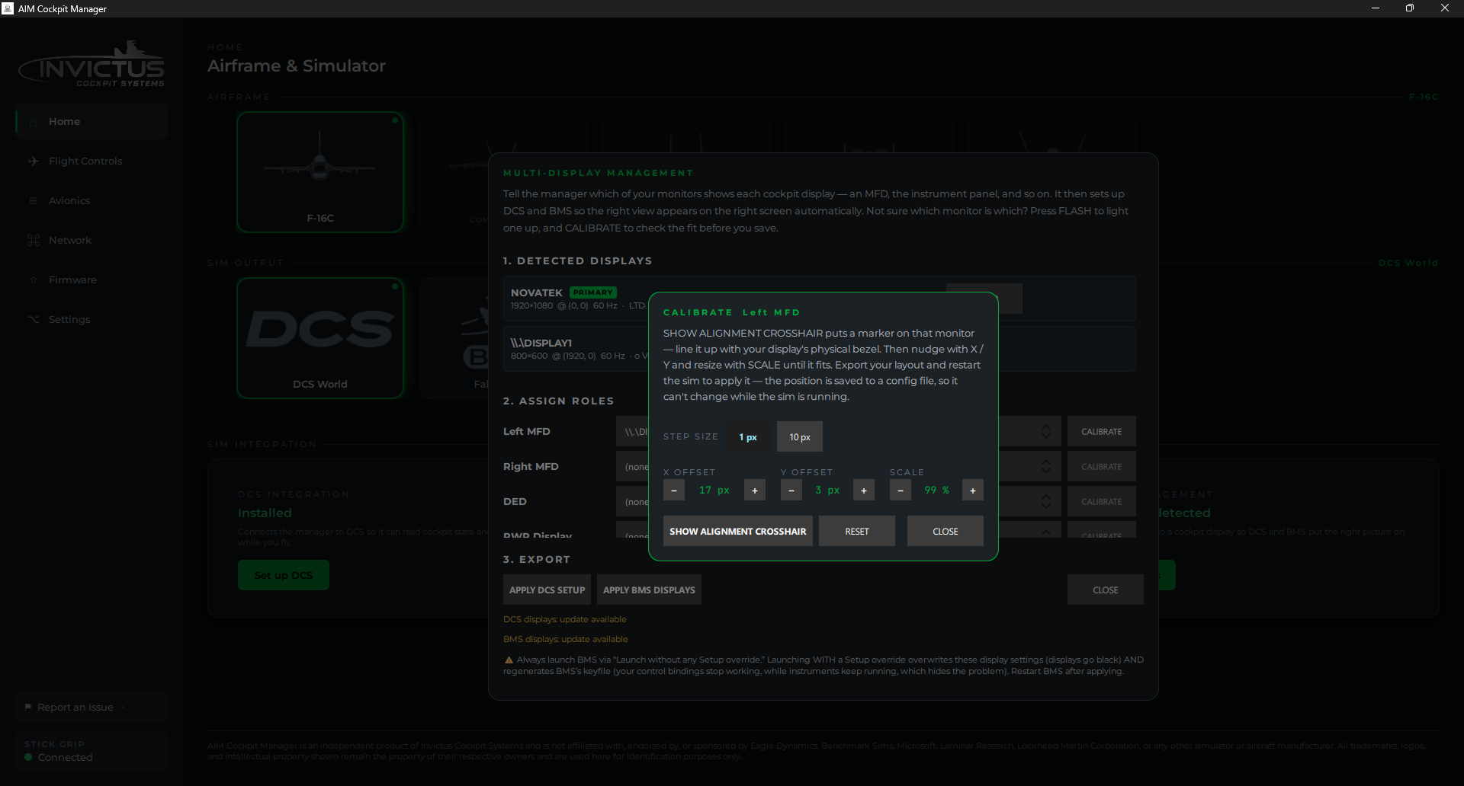
Task: Open Flight Controls page
Action: point(91,161)
